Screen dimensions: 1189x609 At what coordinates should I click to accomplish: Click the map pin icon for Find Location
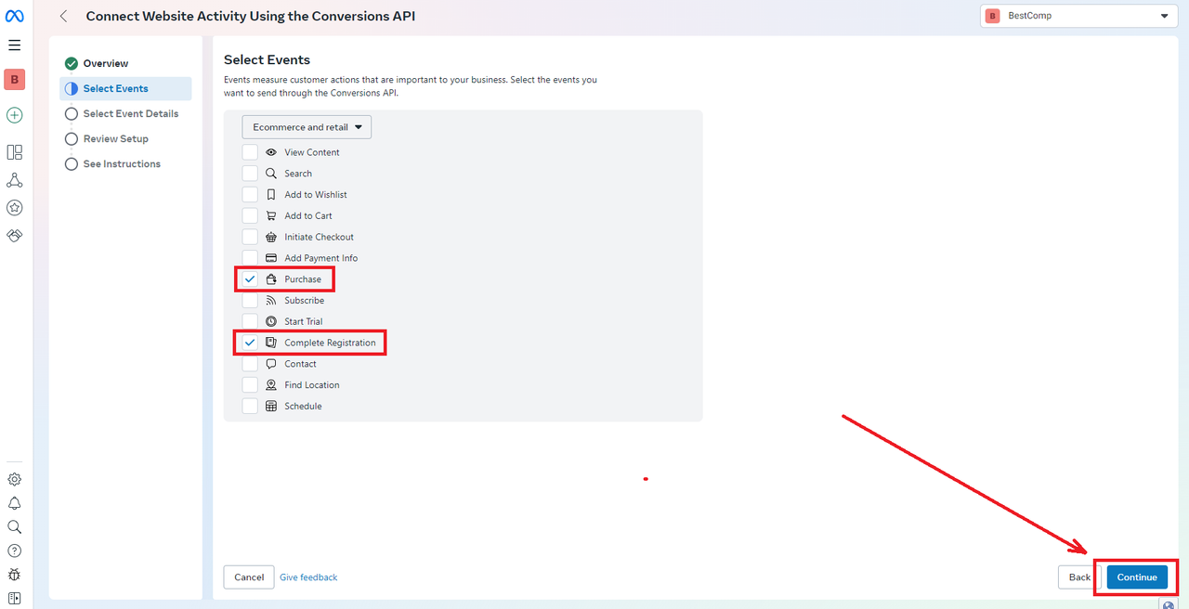click(x=271, y=385)
